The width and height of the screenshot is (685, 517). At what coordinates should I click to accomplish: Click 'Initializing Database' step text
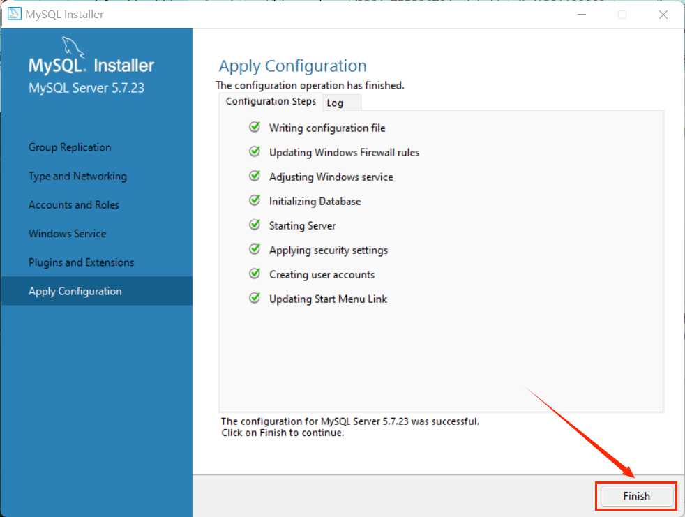[315, 202]
